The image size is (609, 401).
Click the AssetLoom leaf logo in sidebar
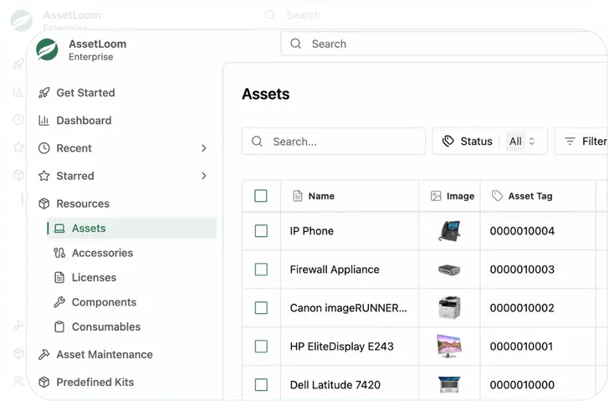tap(48, 50)
